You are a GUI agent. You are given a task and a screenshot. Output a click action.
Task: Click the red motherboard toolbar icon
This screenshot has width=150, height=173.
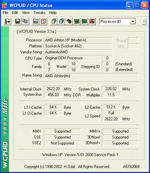tap(92, 21)
